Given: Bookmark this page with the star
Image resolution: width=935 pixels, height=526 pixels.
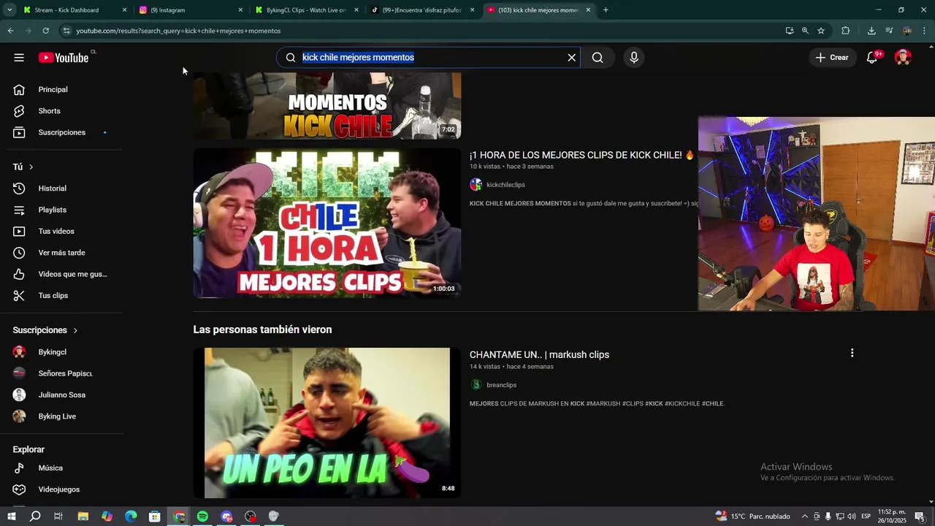Looking at the screenshot, I should point(821,31).
